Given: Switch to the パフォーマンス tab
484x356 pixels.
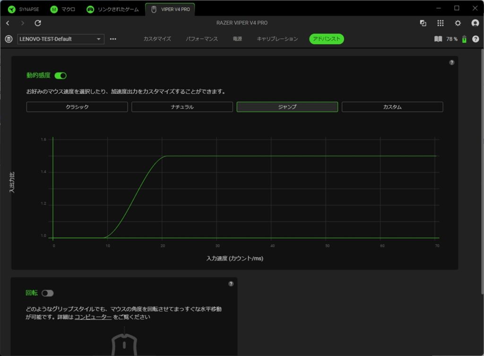Looking at the screenshot, I should click(x=202, y=39).
